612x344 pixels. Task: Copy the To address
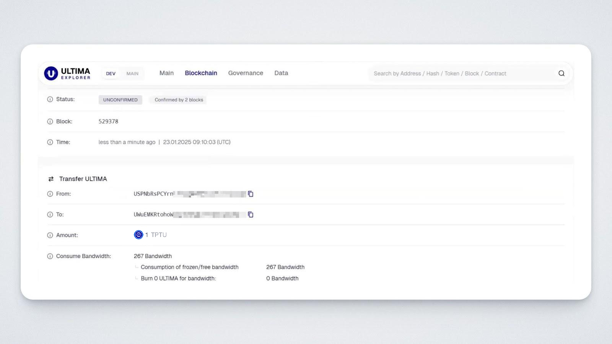click(x=251, y=214)
